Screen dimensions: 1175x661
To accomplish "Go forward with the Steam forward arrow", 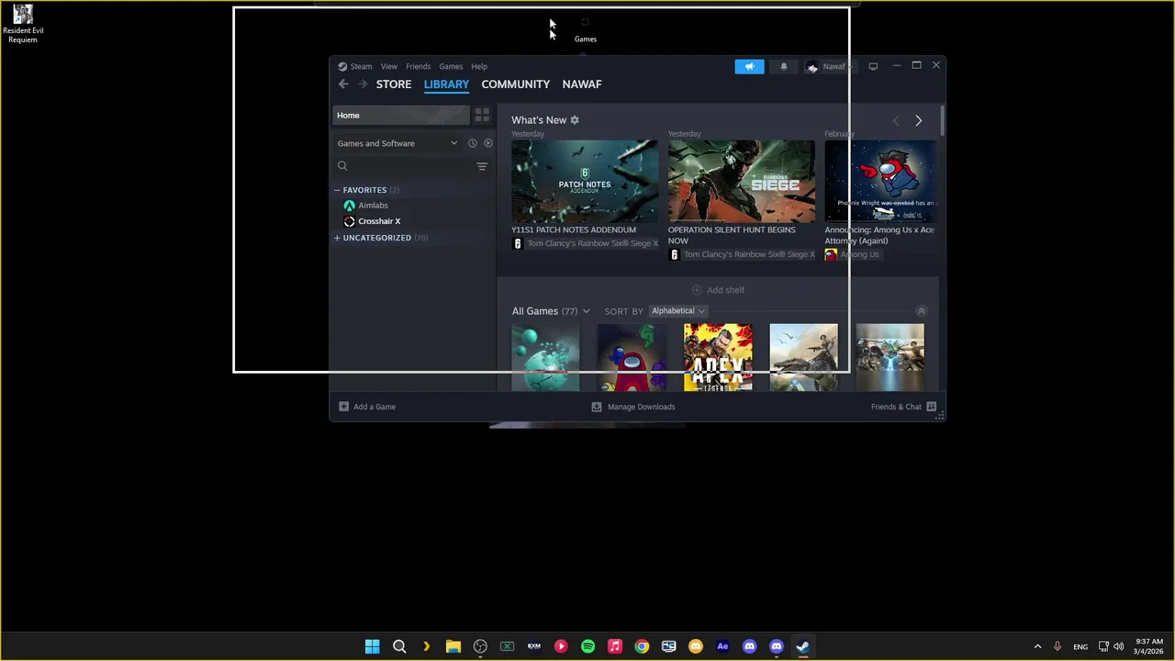I will (x=363, y=84).
